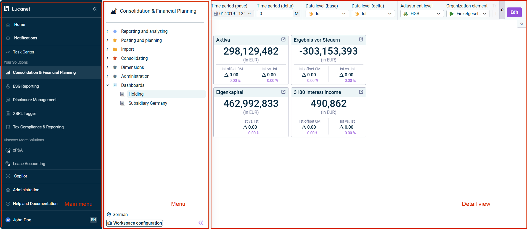527x229 pixels.
Task: Click the Interest income value 490,862
Action: [x=329, y=104]
